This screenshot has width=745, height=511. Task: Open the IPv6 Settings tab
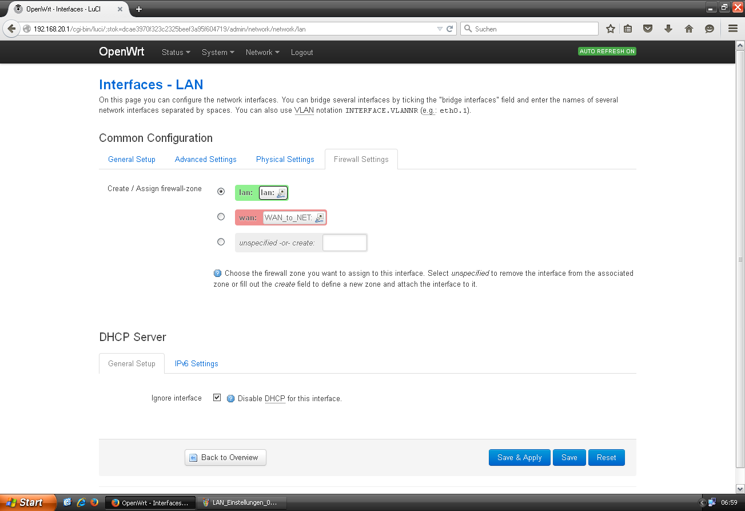point(196,363)
